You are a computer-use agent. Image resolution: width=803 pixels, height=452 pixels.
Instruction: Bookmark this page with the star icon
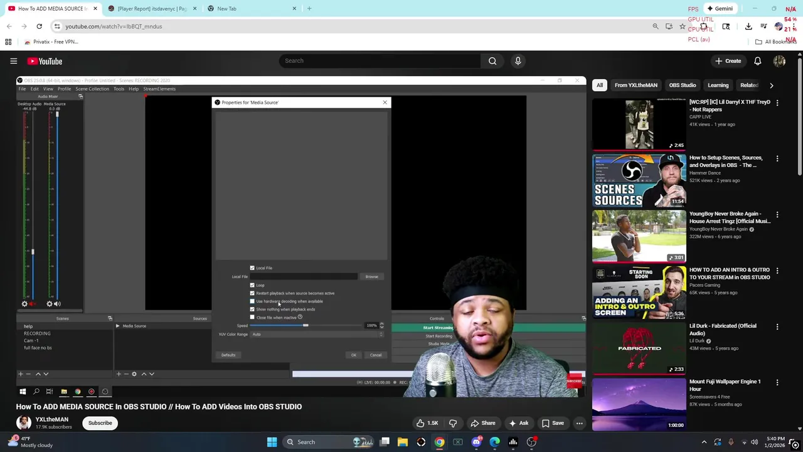(682, 26)
